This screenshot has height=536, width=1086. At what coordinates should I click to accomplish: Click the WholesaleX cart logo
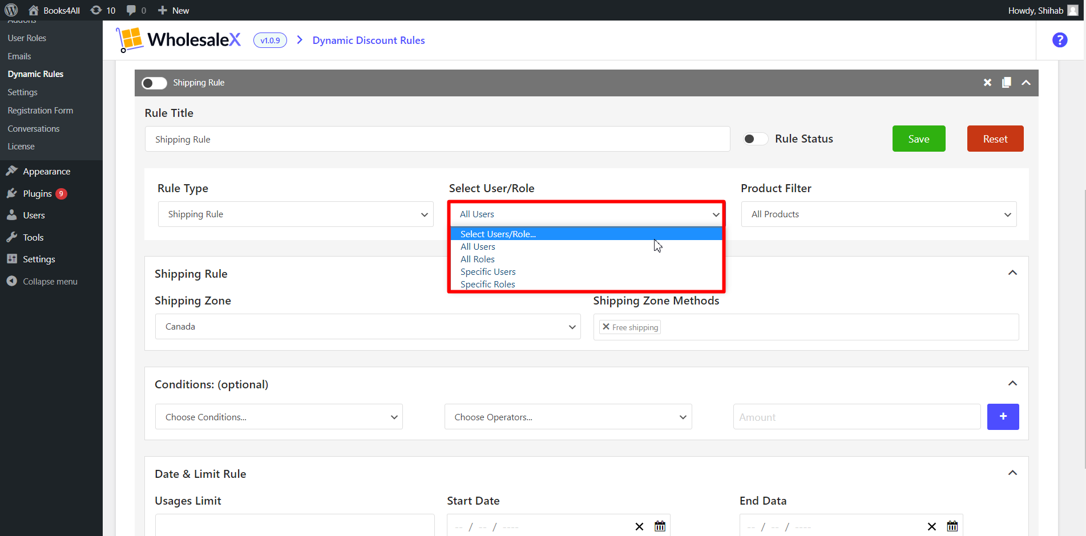pyautogui.click(x=129, y=40)
